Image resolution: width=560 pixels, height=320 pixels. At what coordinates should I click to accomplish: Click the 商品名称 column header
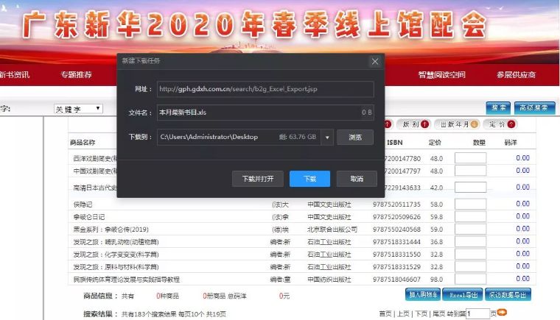point(83,142)
